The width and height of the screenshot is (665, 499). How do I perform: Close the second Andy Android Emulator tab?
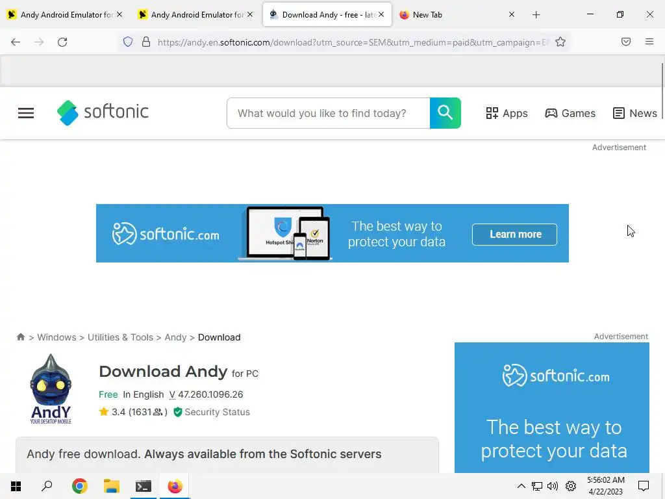coord(250,15)
